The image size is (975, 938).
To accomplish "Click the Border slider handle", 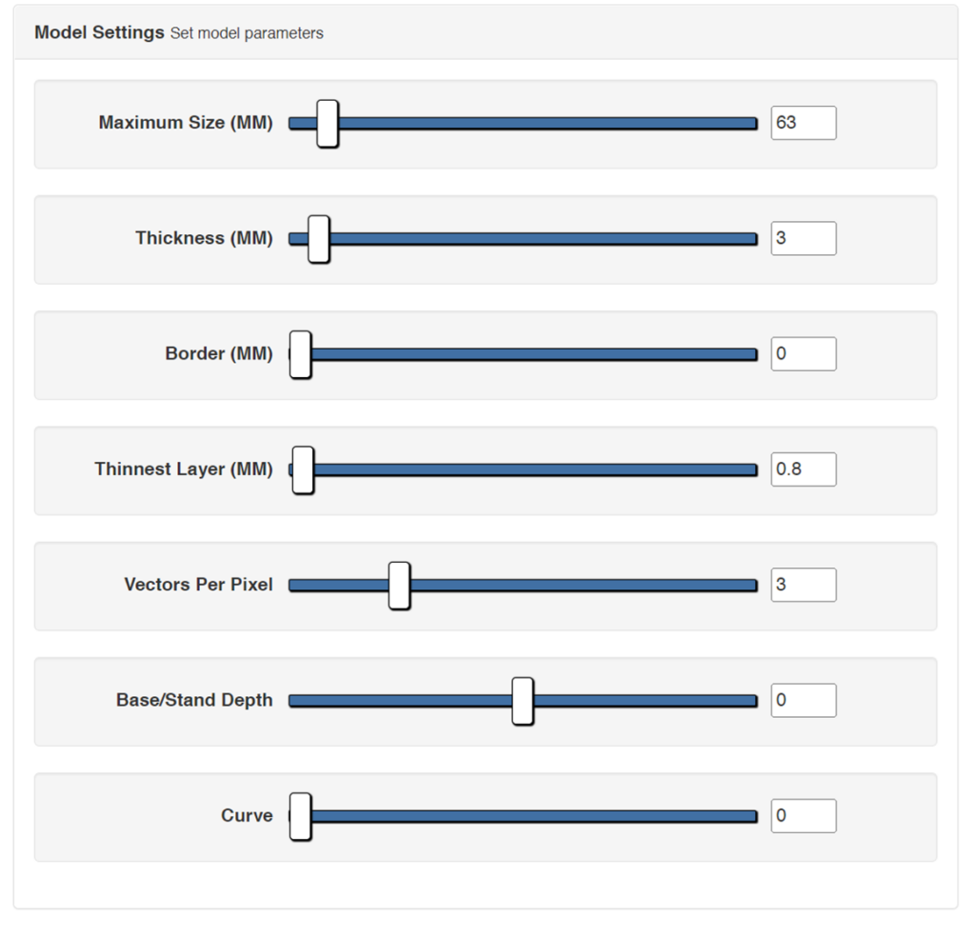I will 300,354.
